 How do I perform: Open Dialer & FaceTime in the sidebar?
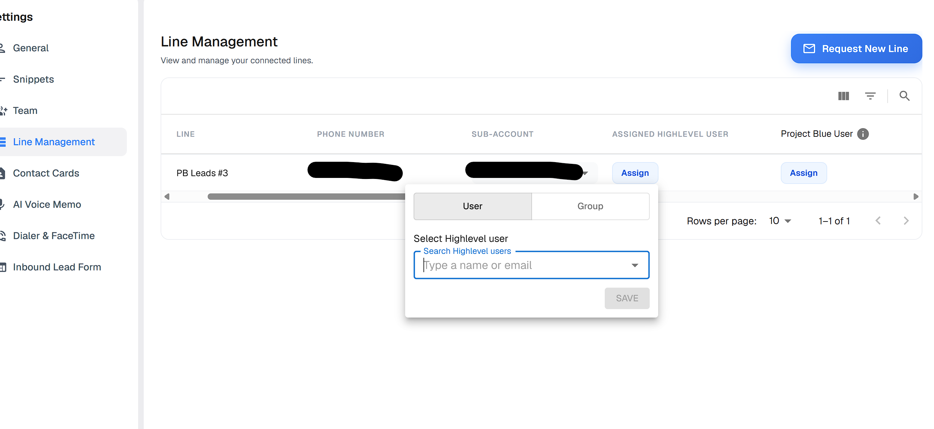tap(54, 236)
